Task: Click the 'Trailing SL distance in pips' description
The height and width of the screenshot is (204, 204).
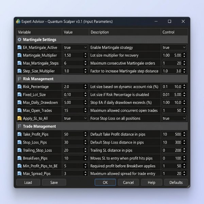Action: (x=112, y=150)
